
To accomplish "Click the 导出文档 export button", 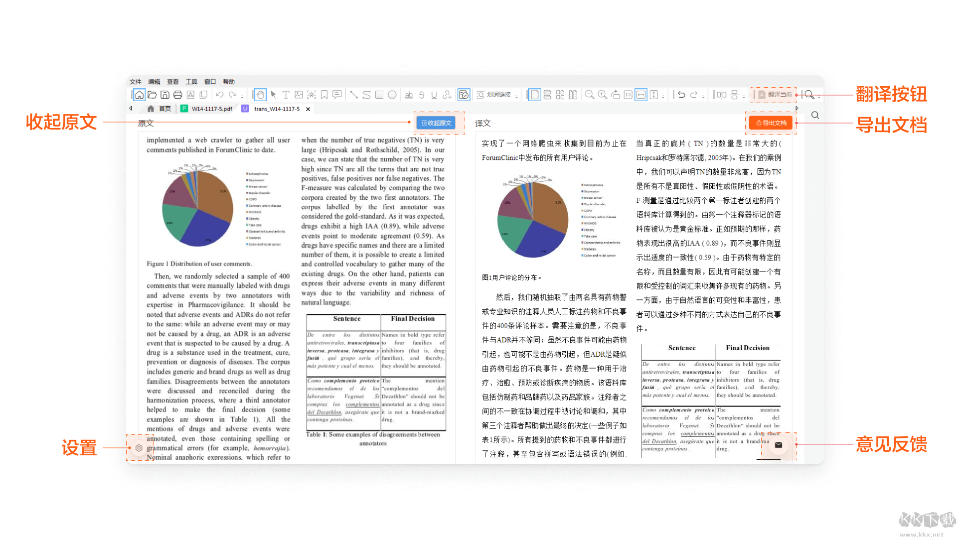I will 771,123.
